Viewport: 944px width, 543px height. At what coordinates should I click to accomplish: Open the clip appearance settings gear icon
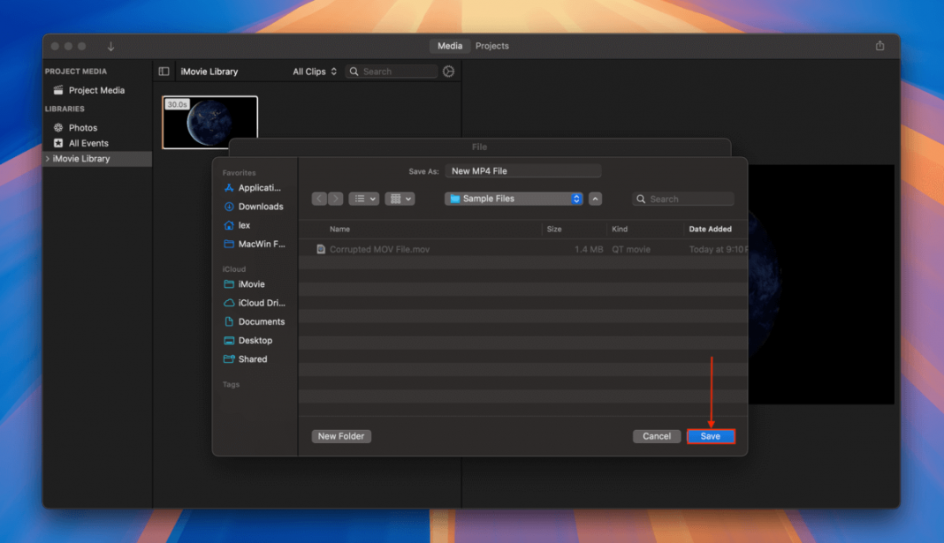pyautogui.click(x=448, y=72)
